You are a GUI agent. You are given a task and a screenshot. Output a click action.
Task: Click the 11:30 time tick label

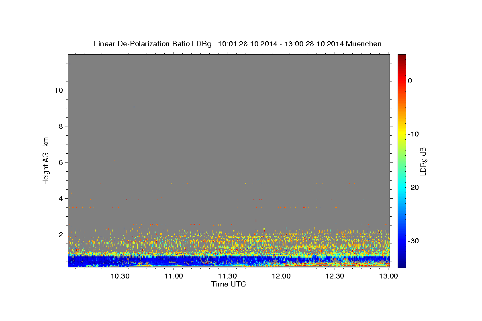coord(227,276)
